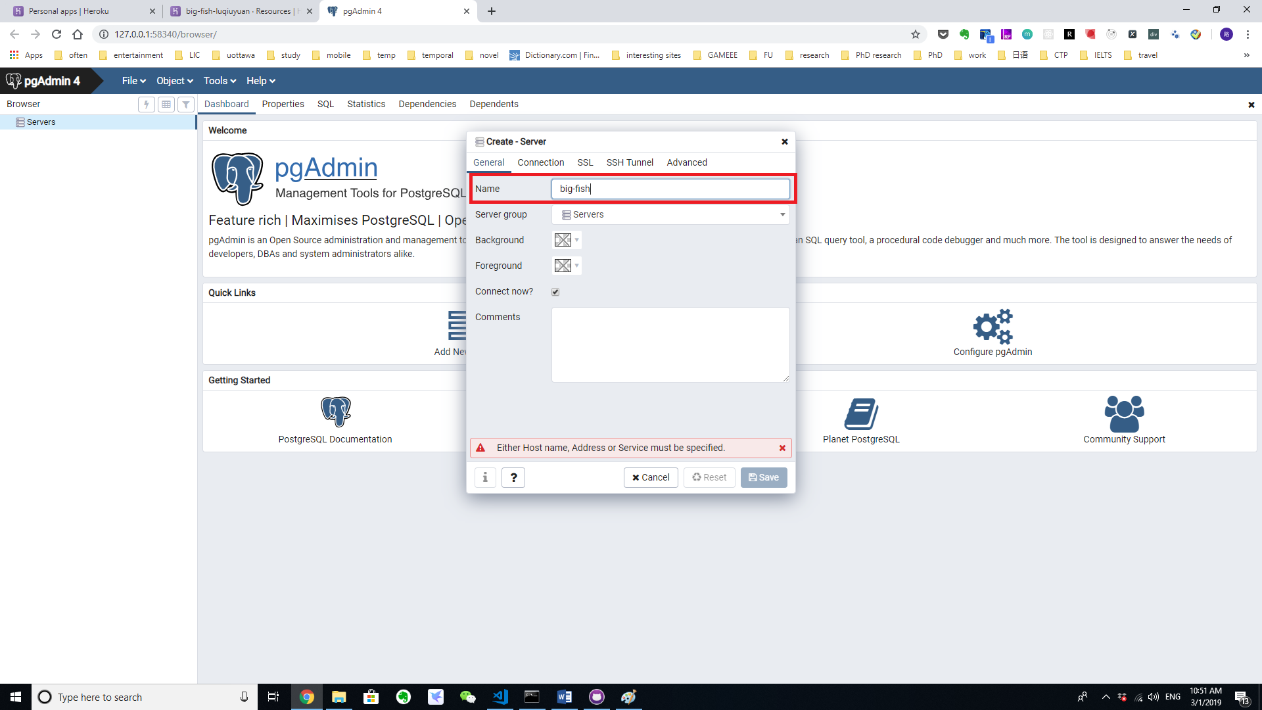Switch to the Connection tab

coord(540,162)
